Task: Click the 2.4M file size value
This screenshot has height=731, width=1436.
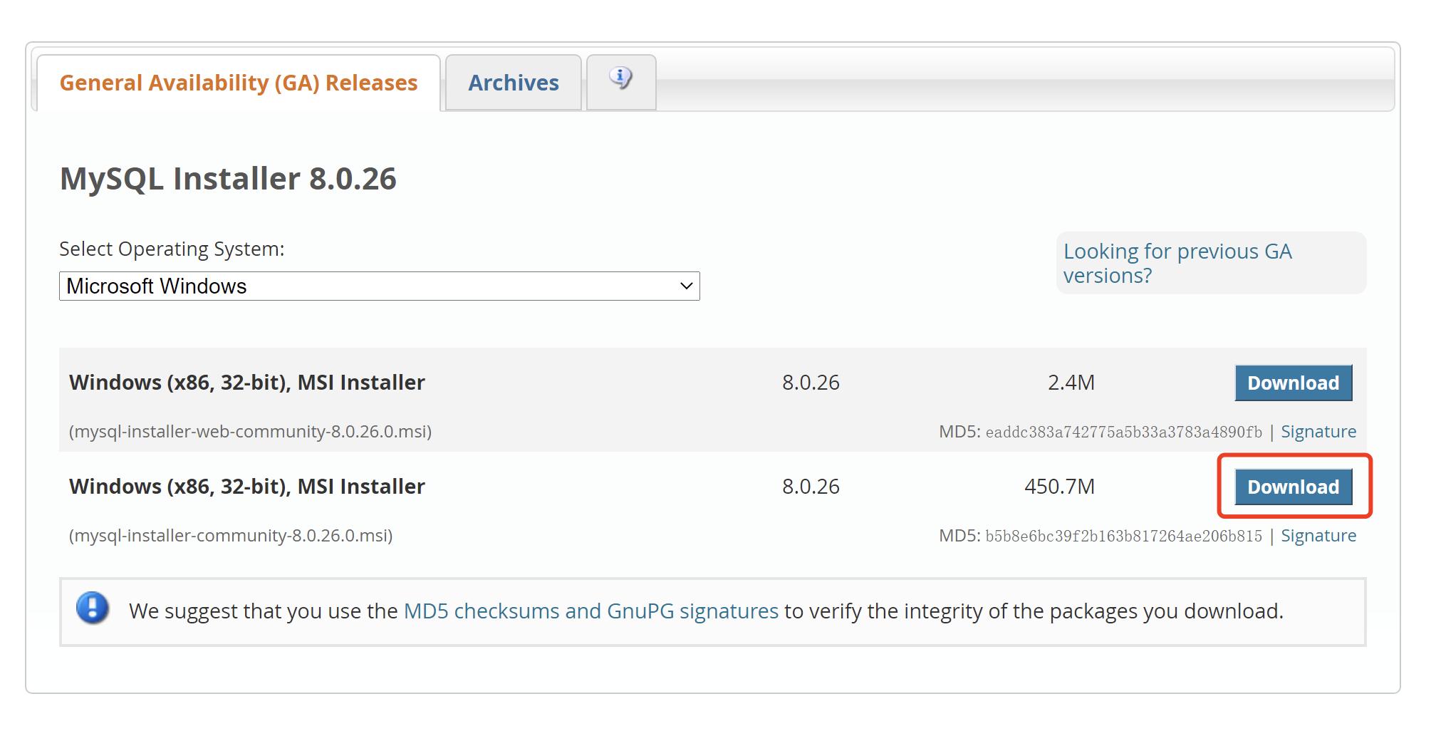Action: (1071, 383)
